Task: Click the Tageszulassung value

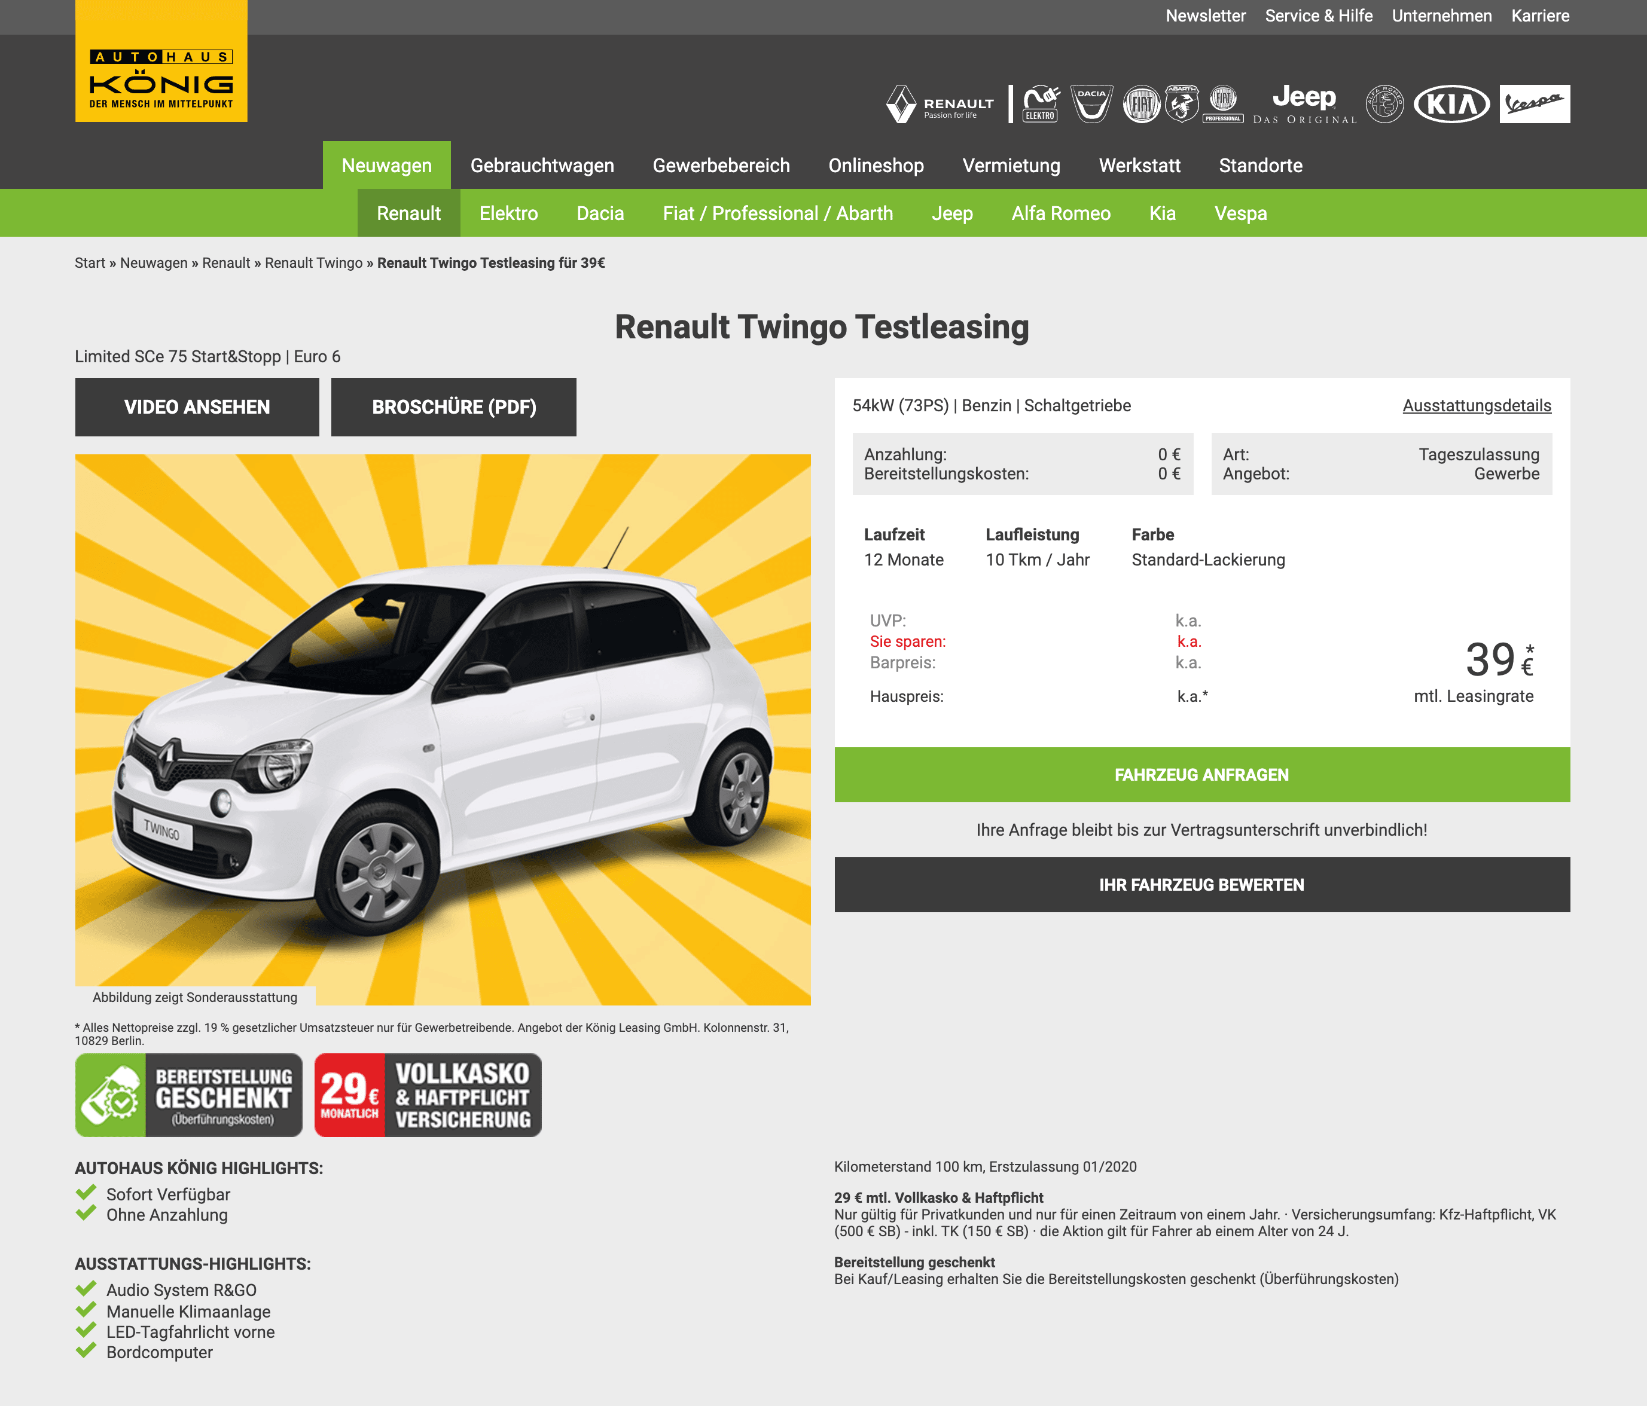Action: pyautogui.click(x=1478, y=454)
